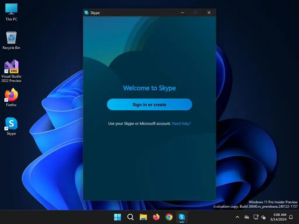The height and width of the screenshot is (224, 299).
Task: Click the muted volume tray icon
Action: 263,217
